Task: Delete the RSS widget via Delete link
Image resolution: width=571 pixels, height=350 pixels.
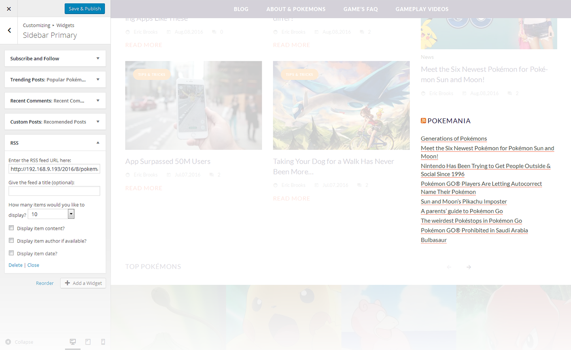Action: point(15,265)
